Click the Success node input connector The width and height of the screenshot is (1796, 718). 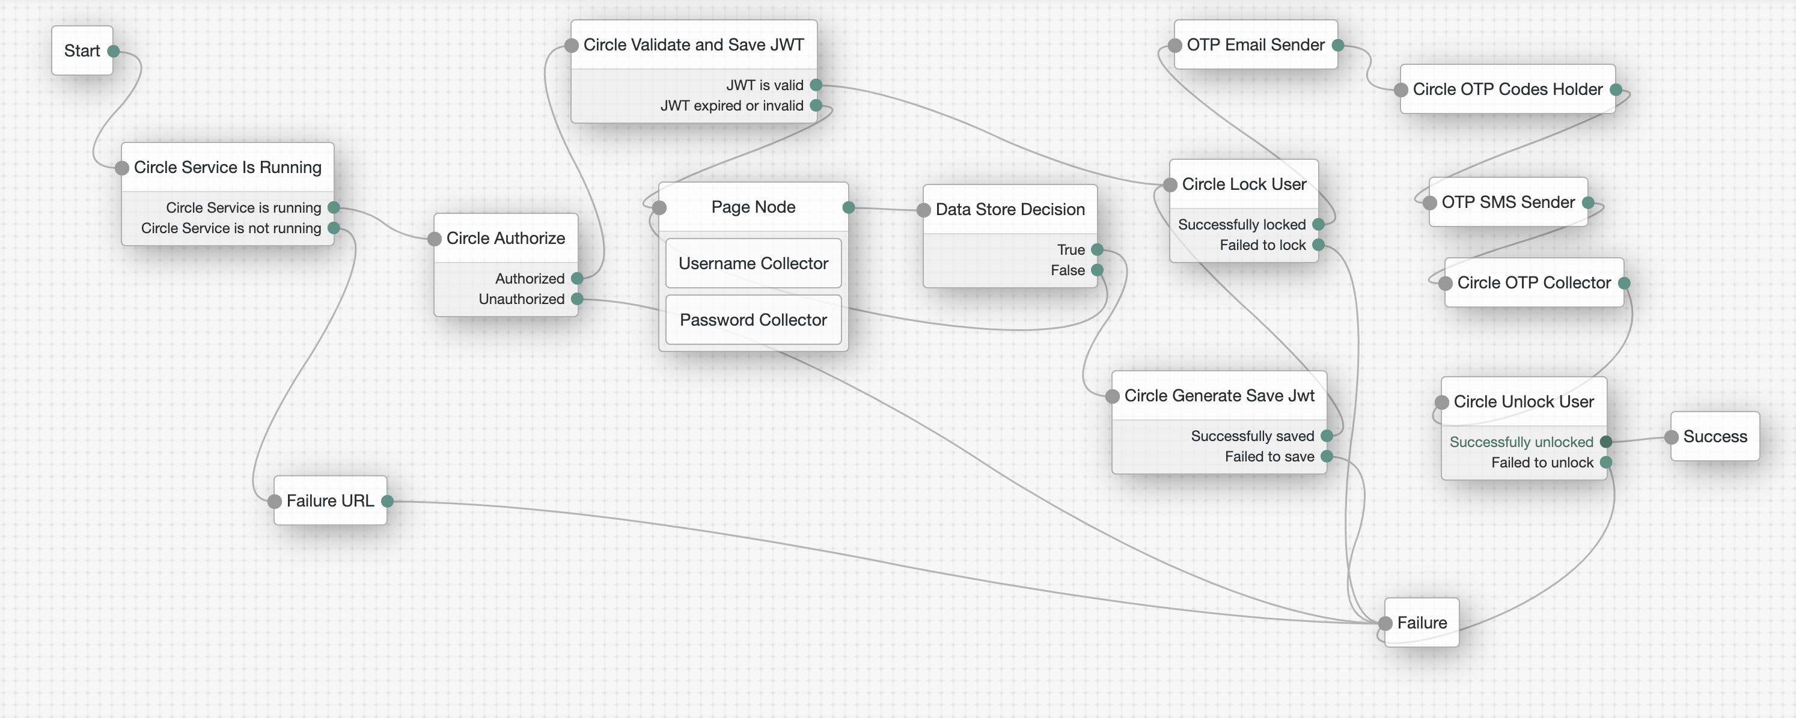click(1671, 437)
